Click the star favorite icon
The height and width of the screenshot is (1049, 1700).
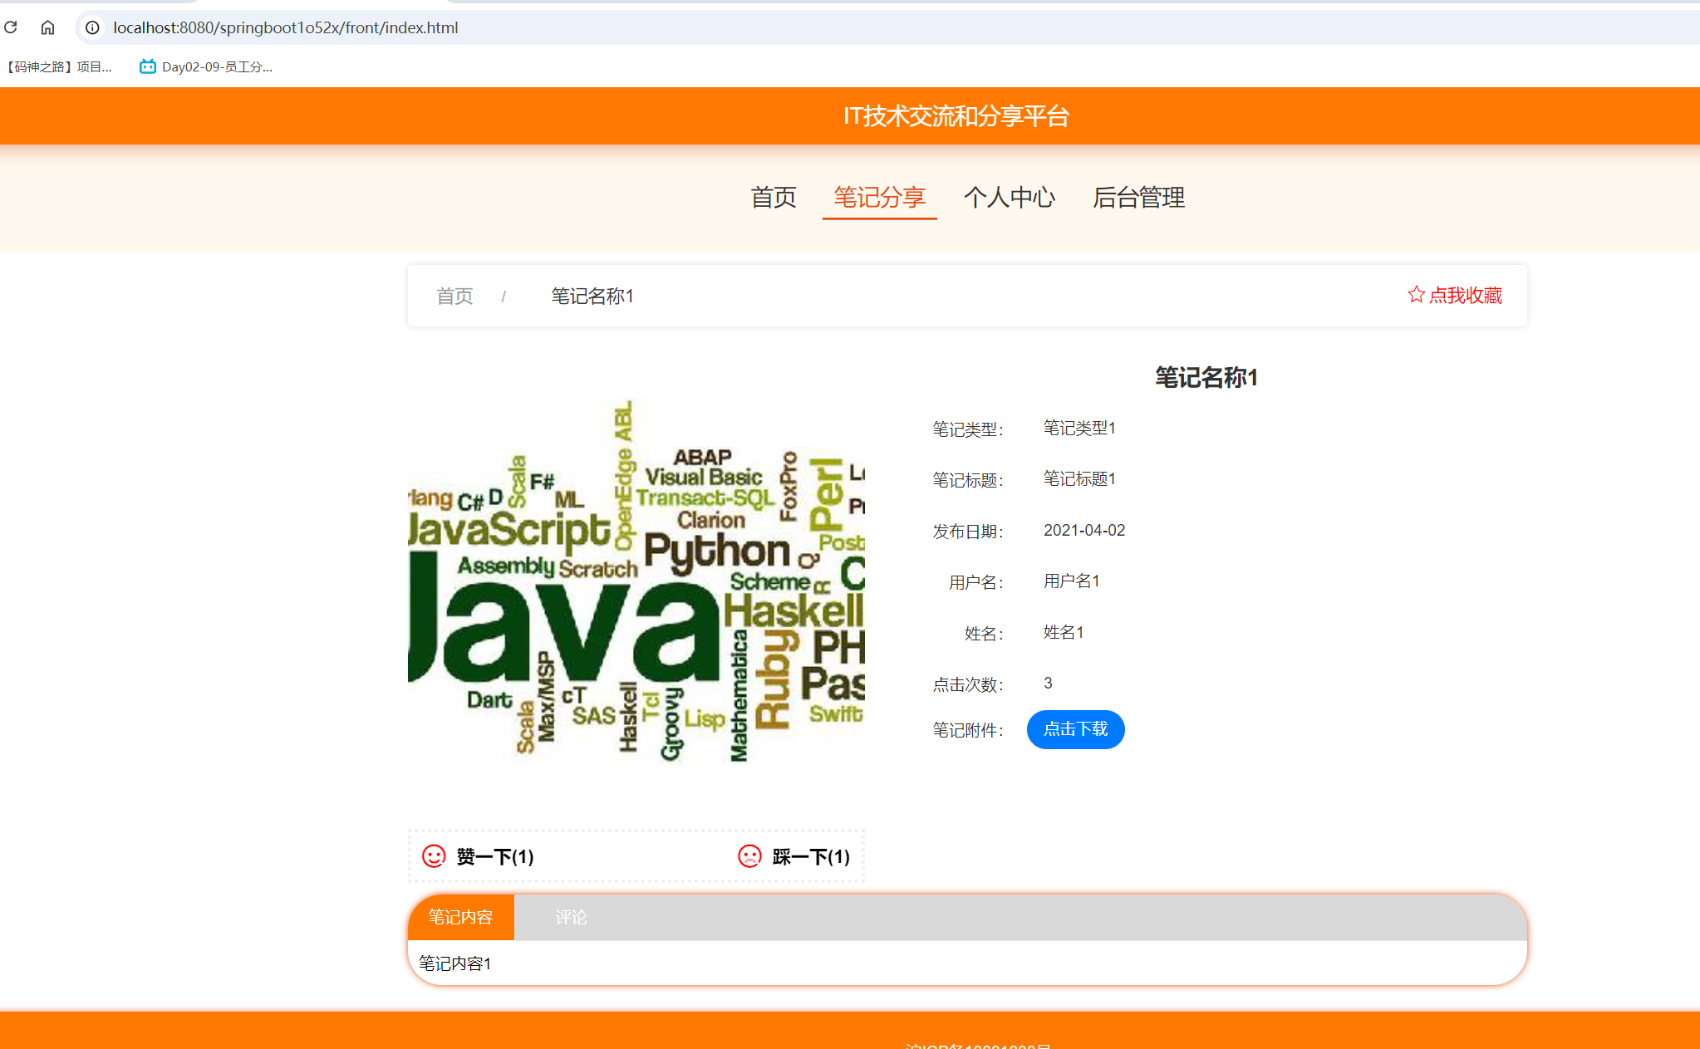pyautogui.click(x=1416, y=295)
